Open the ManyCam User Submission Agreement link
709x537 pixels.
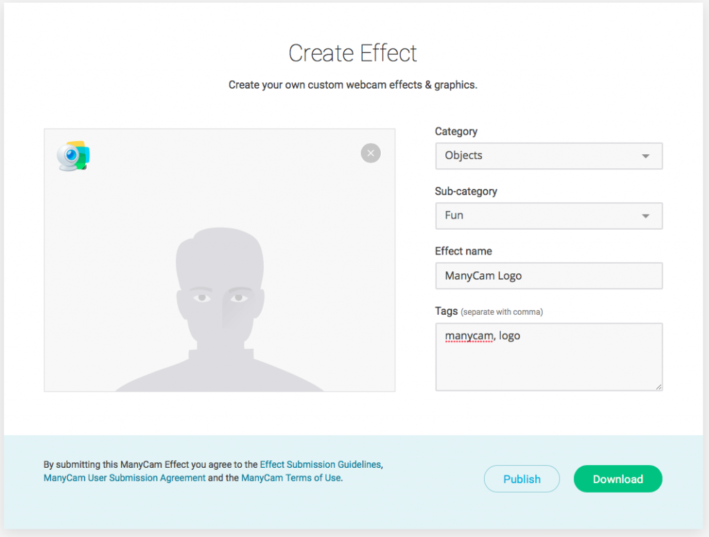(124, 477)
